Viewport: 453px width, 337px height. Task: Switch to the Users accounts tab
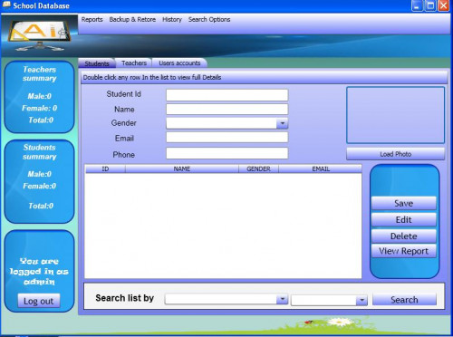pos(179,63)
